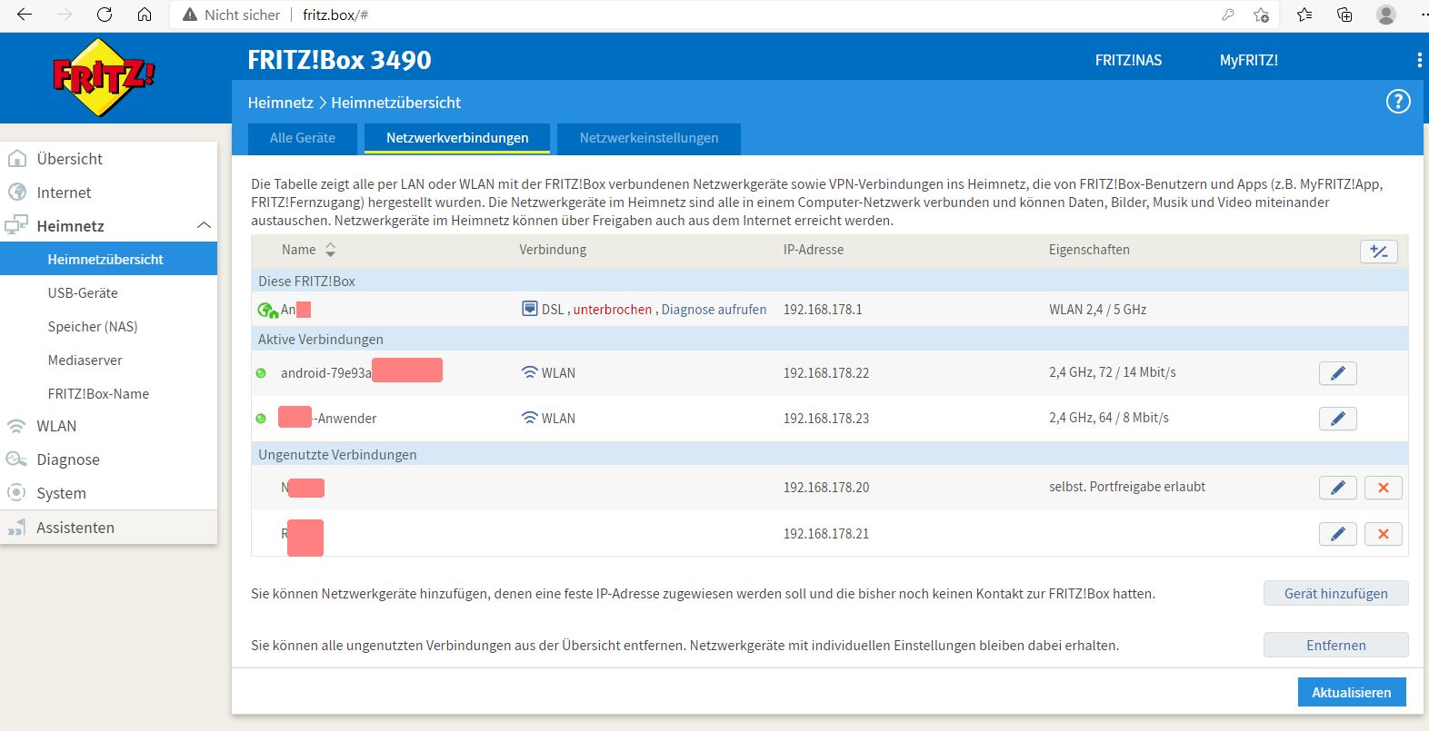Open the three-dot FRITZ!Box menu
This screenshot has width=1429, height=731.
point(1419,60)
